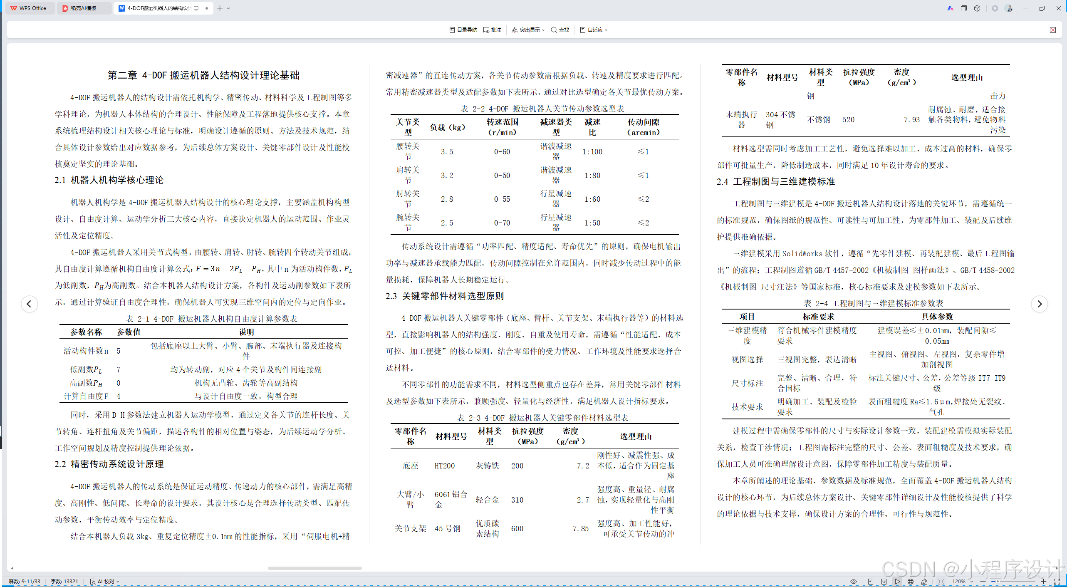Click the 字数: 13321 word count
Image resolution: width=1067 pixels, height=587 pixels.
click(x=64, y=581)
